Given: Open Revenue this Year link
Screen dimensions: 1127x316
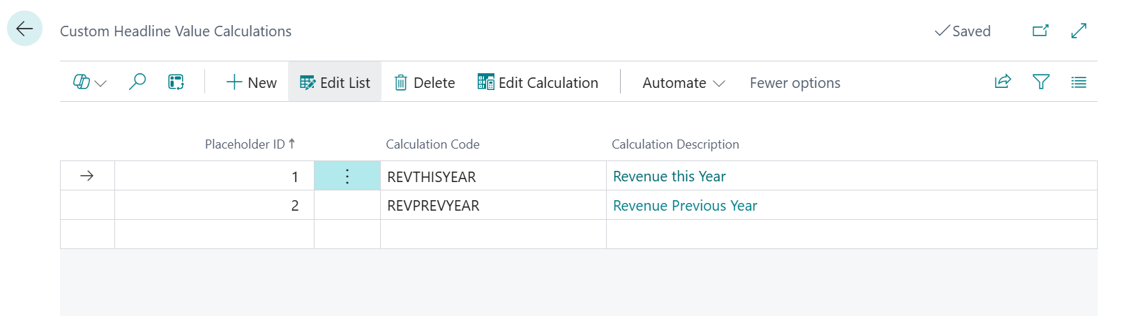Looking at the screenshot, I should tap(669, 176).
